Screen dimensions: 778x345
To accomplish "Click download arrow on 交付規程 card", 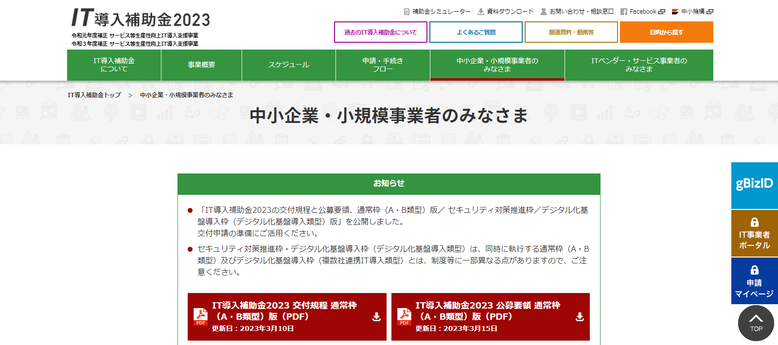I will pyautogui.click(x=376, y=317).
